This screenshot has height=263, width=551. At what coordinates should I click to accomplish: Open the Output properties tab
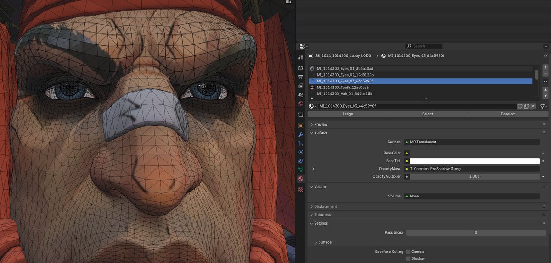301,77
